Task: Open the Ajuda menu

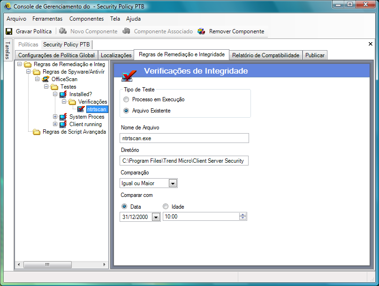Action: (133, 19)
